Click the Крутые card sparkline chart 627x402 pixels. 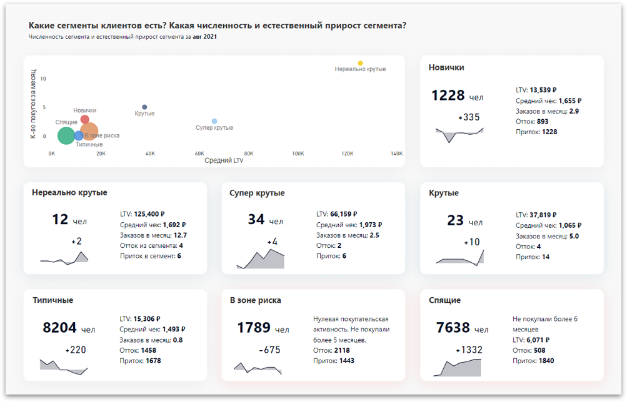[x=459, y=258]
